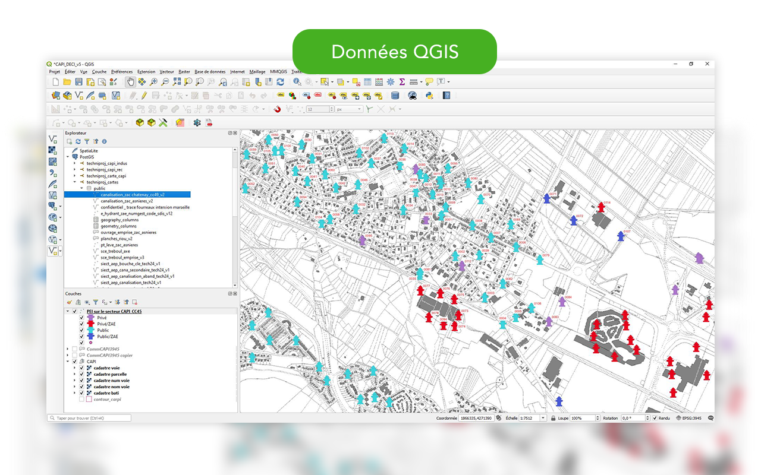The image size is (761, 475).
Task: Click the Coordonnée value field
Action: [x=476, y=418]
